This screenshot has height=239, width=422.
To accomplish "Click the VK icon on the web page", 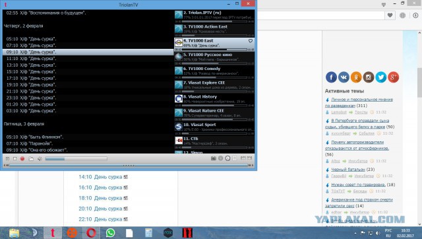I will 344,77.
